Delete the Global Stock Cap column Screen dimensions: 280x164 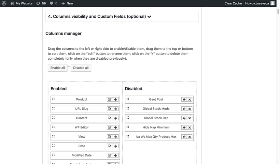(190, 118)
